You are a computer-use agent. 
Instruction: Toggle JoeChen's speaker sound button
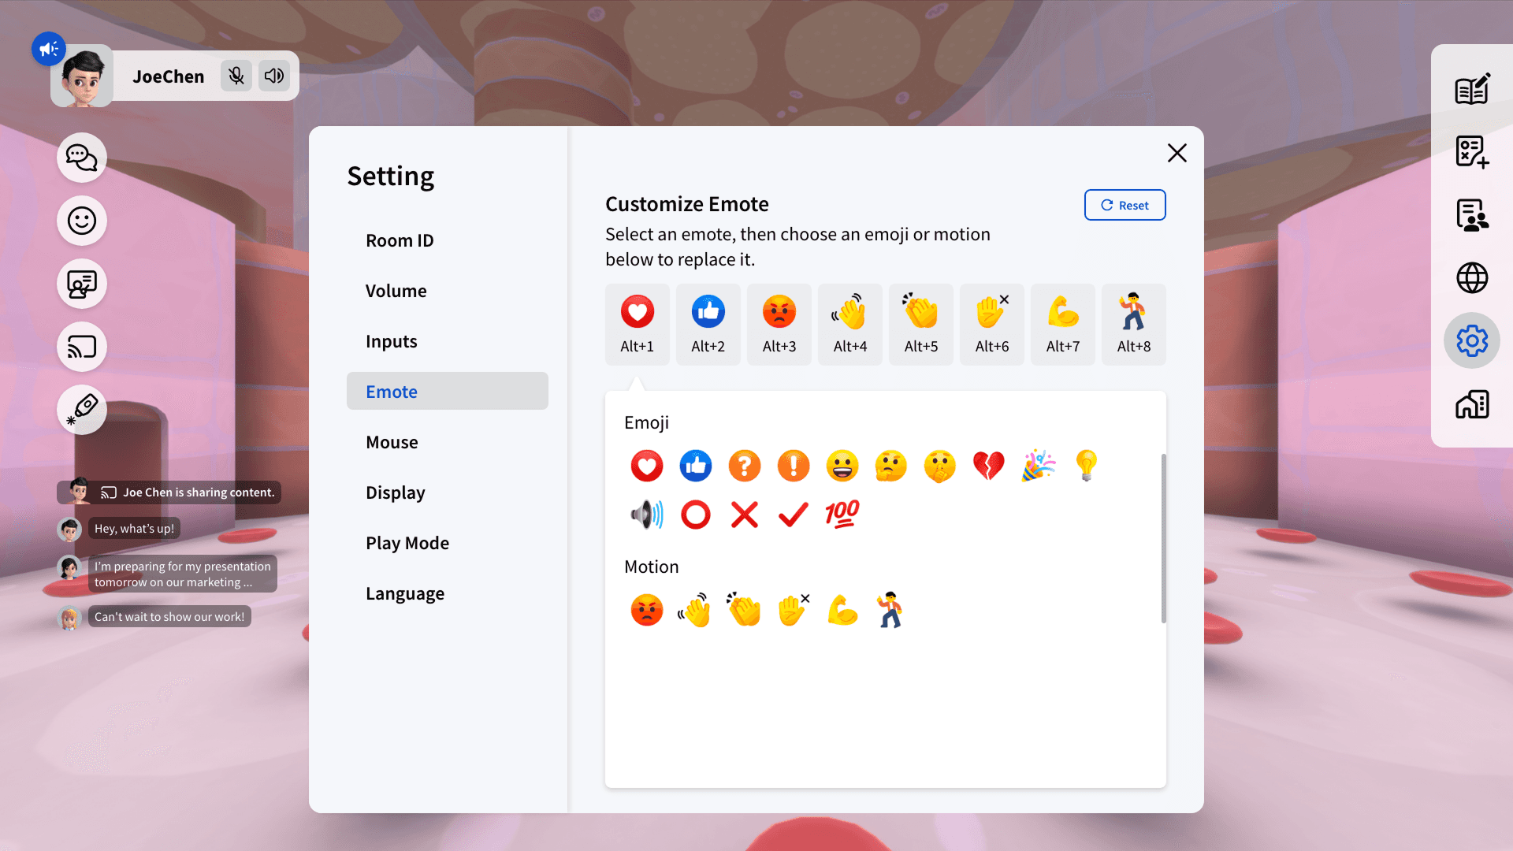click(274, 76)
